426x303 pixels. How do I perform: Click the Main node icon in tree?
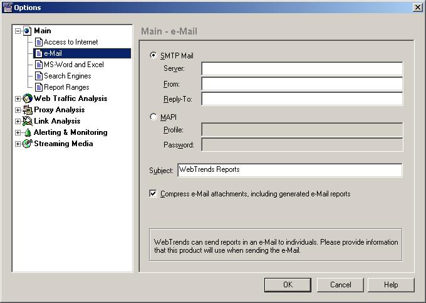click(28, 31)
